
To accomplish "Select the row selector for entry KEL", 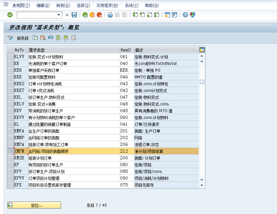I will click(10, 97).
